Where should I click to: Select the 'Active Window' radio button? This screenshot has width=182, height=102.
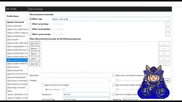tap(46, 90)
